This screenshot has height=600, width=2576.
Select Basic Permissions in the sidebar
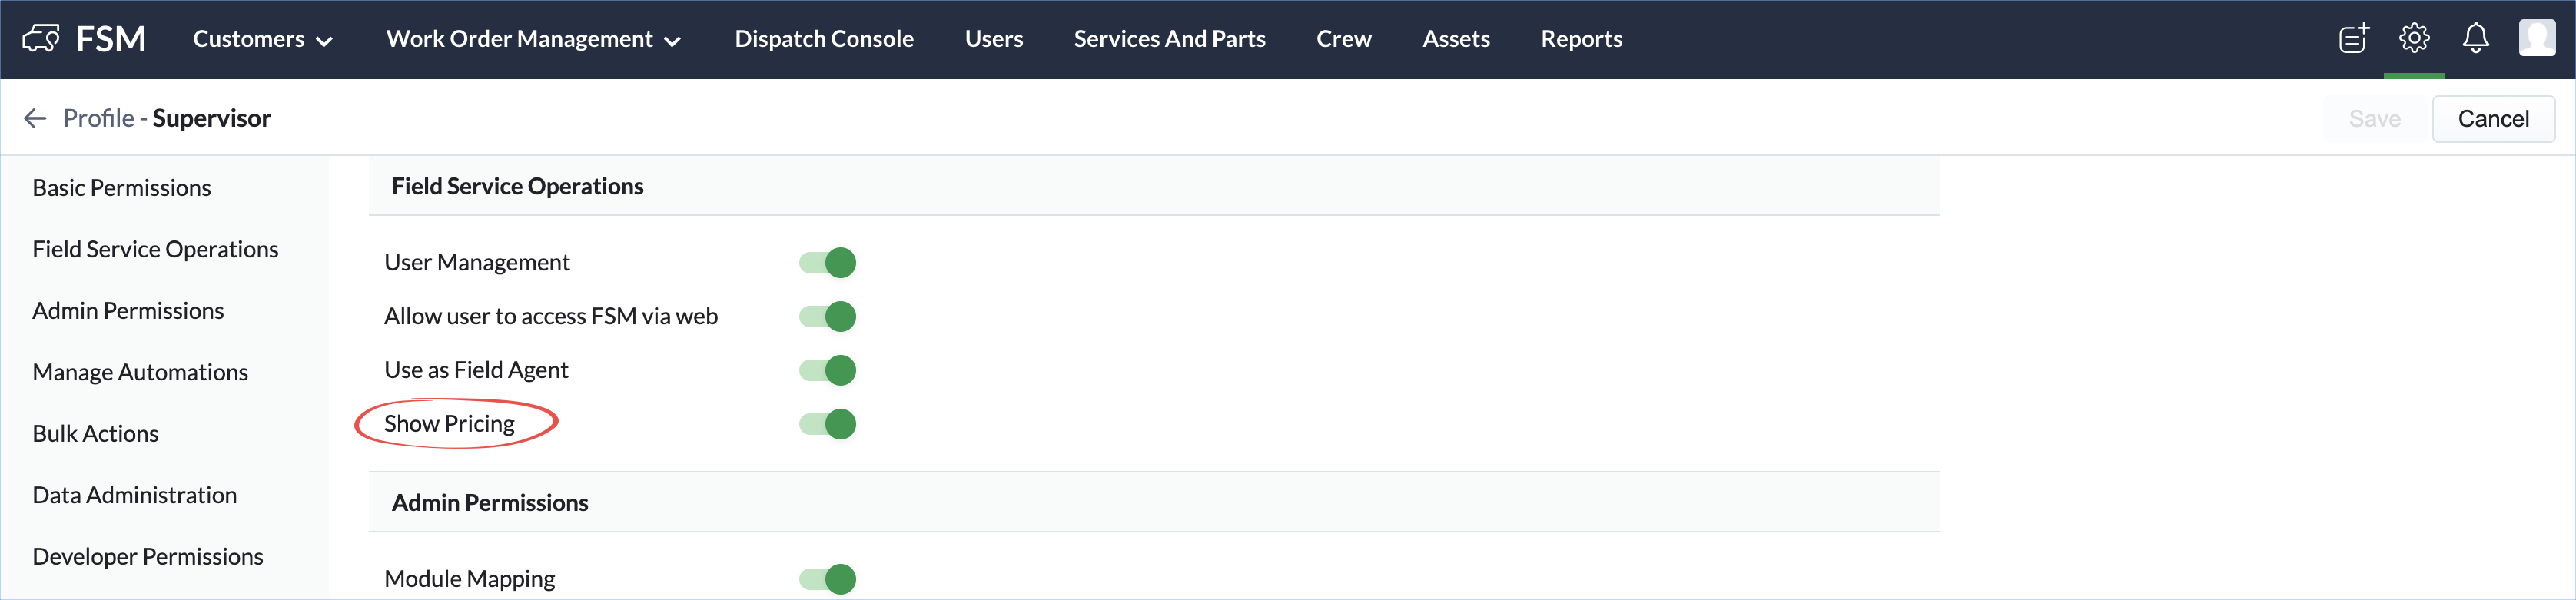[122, 188]
